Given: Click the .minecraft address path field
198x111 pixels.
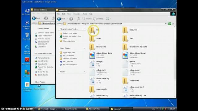Looking at the screenshot, I should tap(115, 24).
